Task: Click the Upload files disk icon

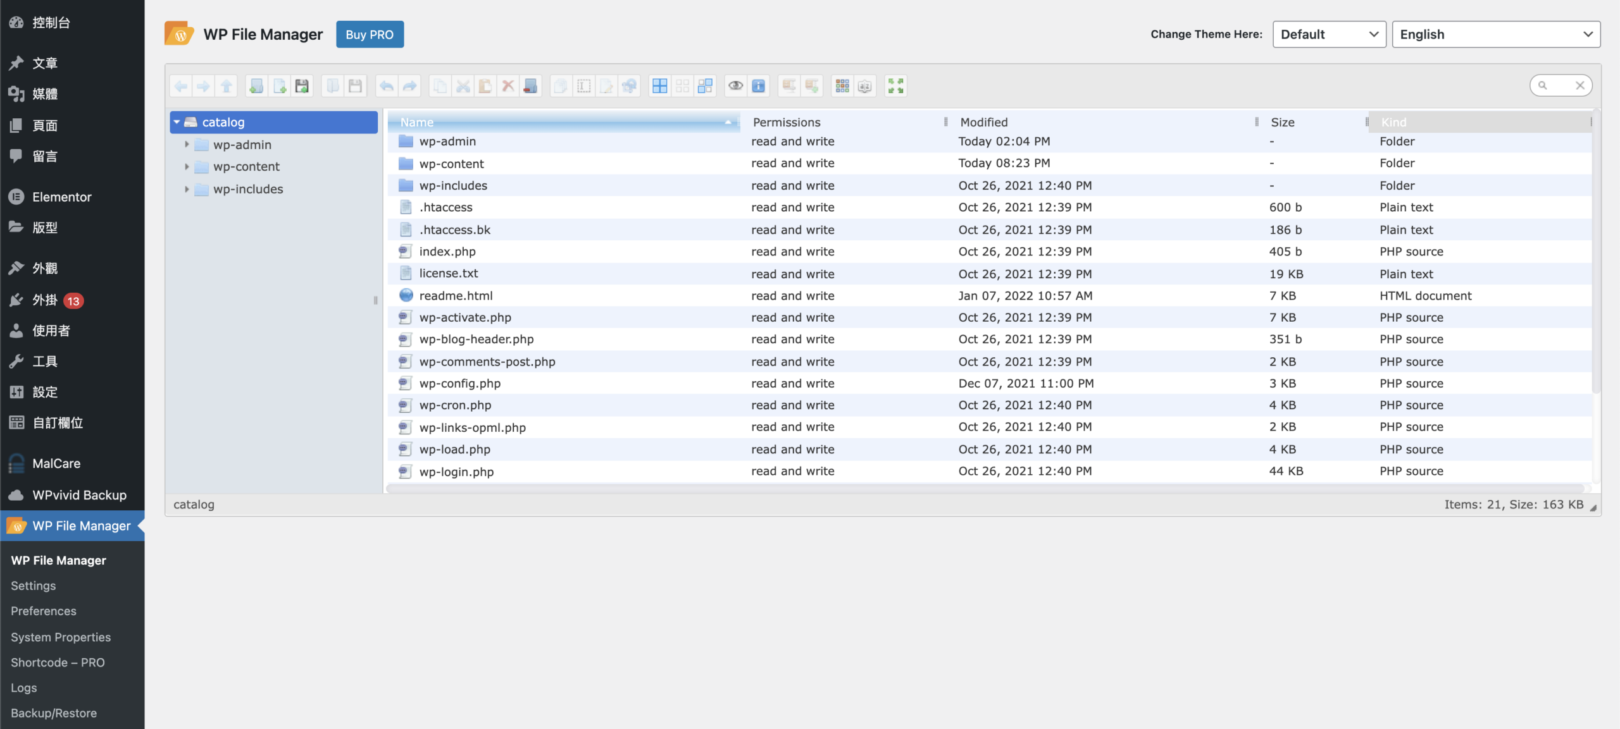Action: 302,86
